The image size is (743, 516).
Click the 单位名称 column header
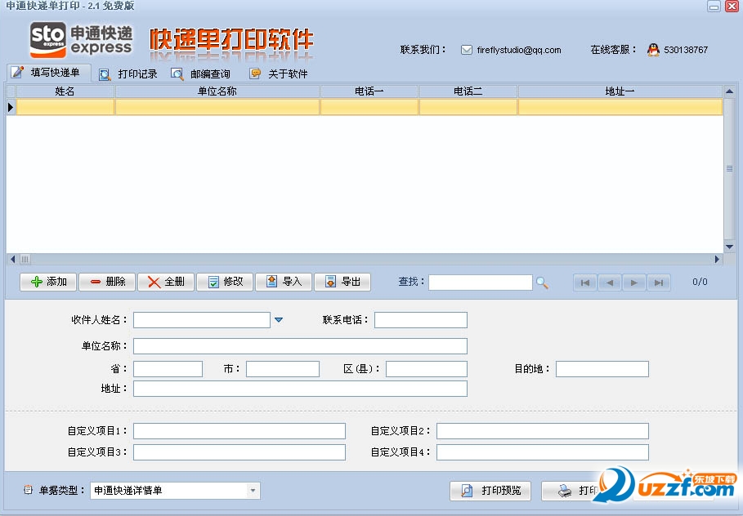point(217,91)
